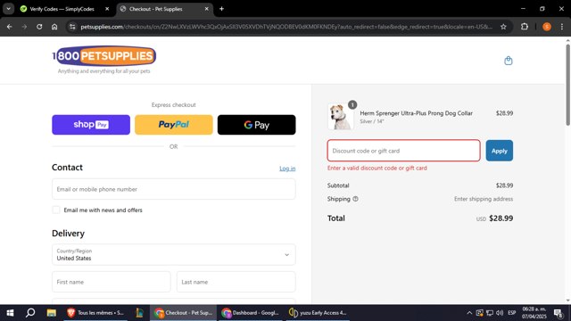
Task: Open a new browser tab
Action: click(x=221, y=9)
